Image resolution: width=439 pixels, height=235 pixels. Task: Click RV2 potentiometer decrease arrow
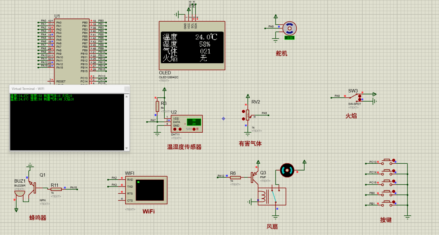click(x=243, y=119)
